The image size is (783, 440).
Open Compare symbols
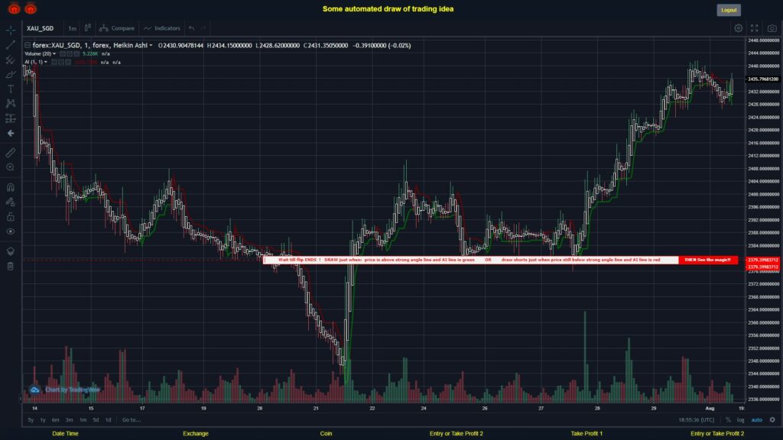[x=117, y=28]
